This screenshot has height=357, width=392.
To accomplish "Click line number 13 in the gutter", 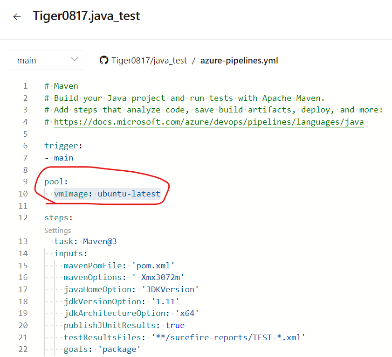I will coord(23,241).
